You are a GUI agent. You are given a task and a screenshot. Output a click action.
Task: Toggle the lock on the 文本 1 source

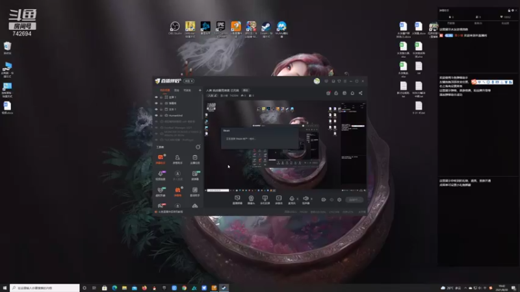pos(161,109)
